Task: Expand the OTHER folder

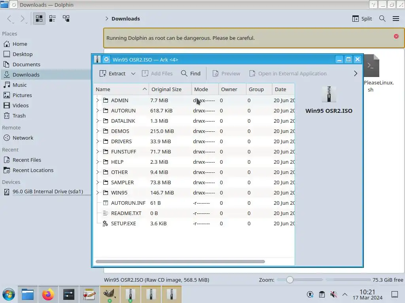Action: pos(97,172)
